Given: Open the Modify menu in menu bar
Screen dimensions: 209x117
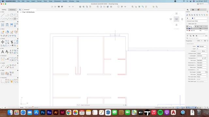Looking at the screenshot, I should pos(65,1).
